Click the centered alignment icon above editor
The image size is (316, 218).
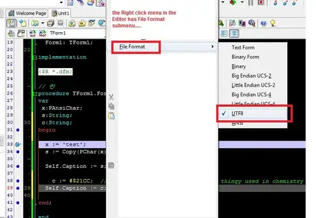[x=234, y=33]
